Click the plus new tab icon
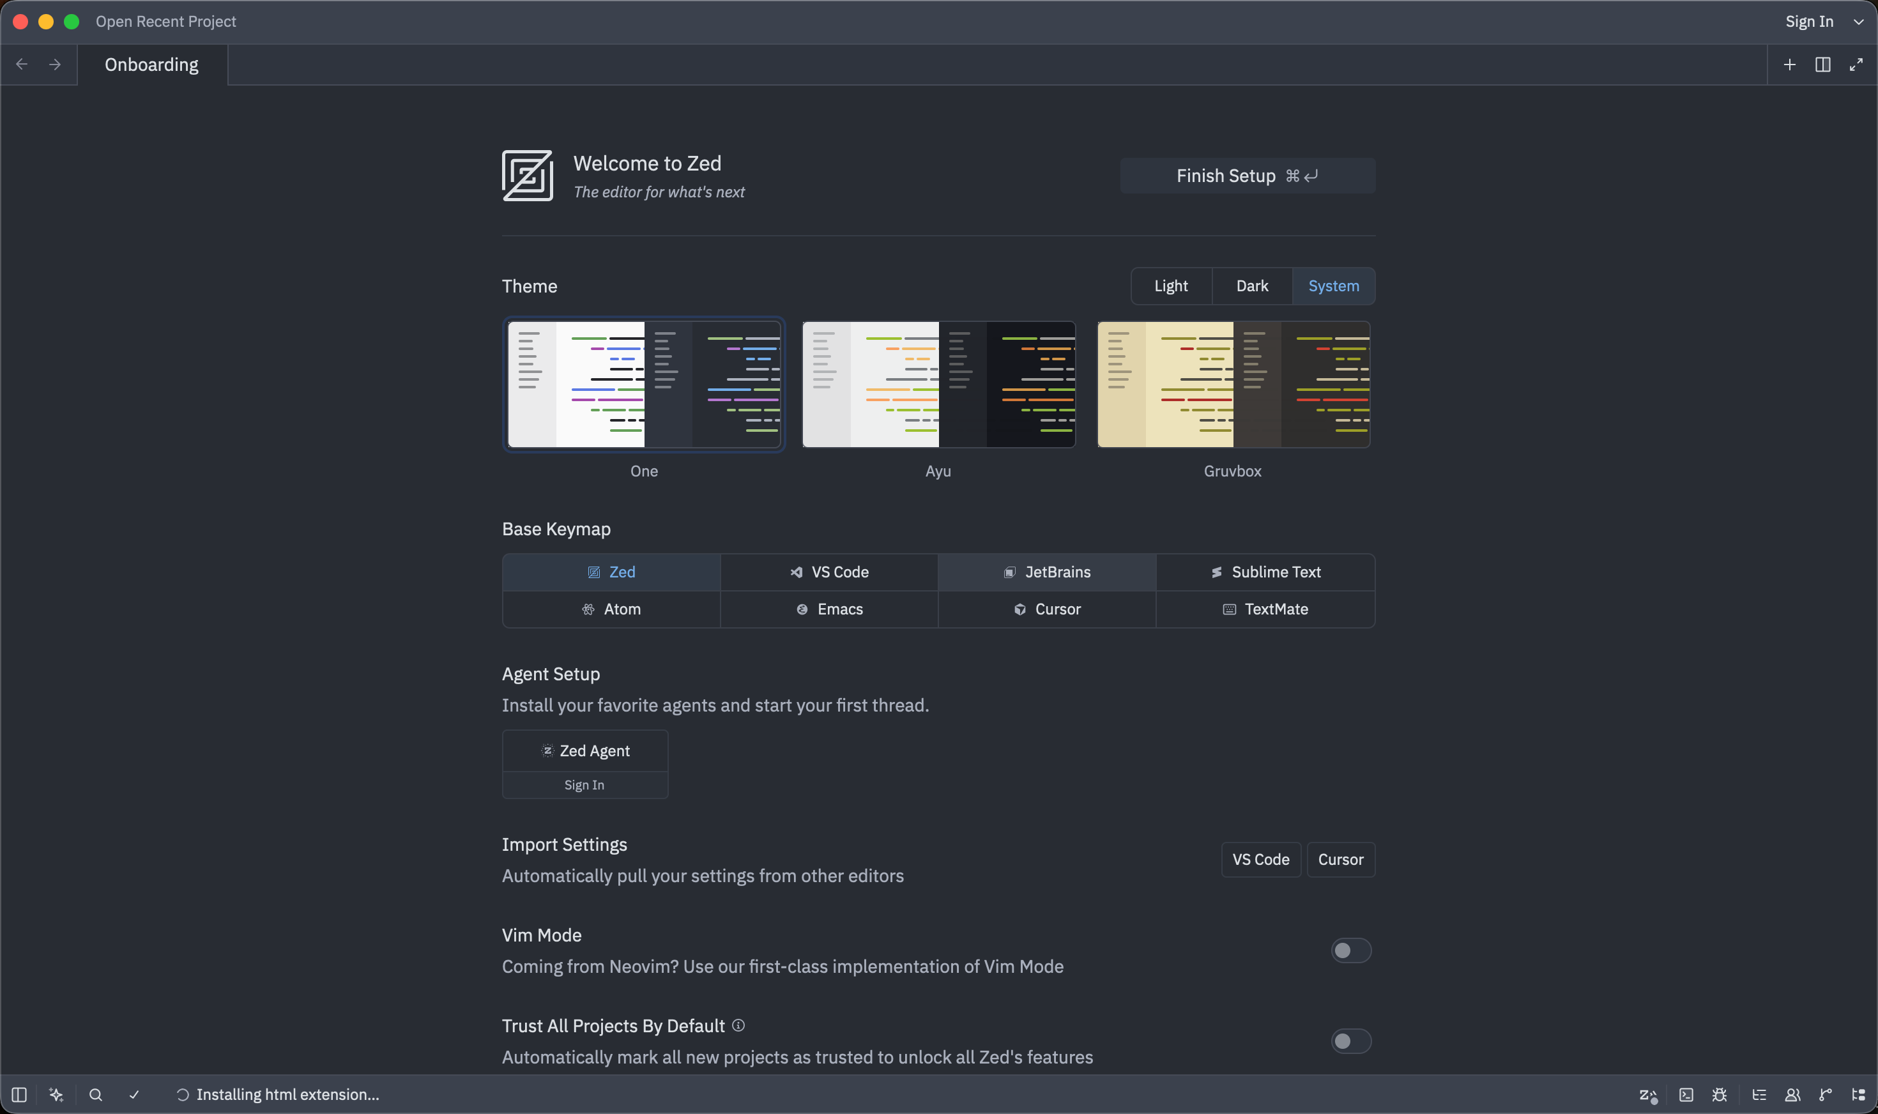Image resolution: width=1878 pixels, height=1114 pixels. point(1789,65)
